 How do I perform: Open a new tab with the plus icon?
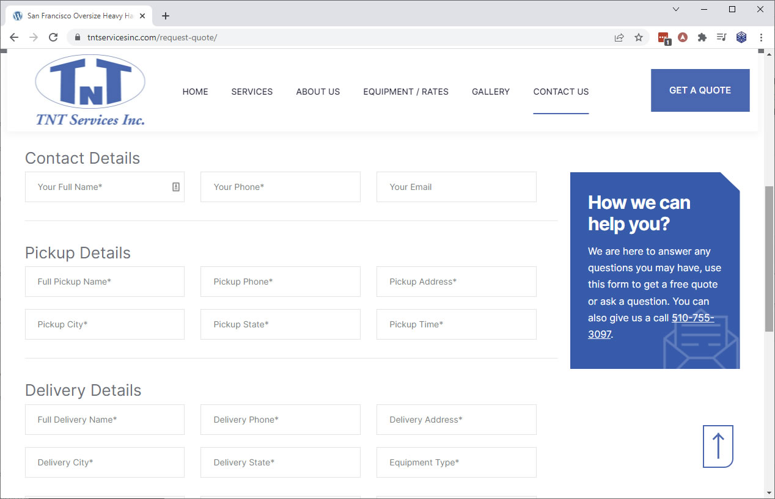click(166, 16)
